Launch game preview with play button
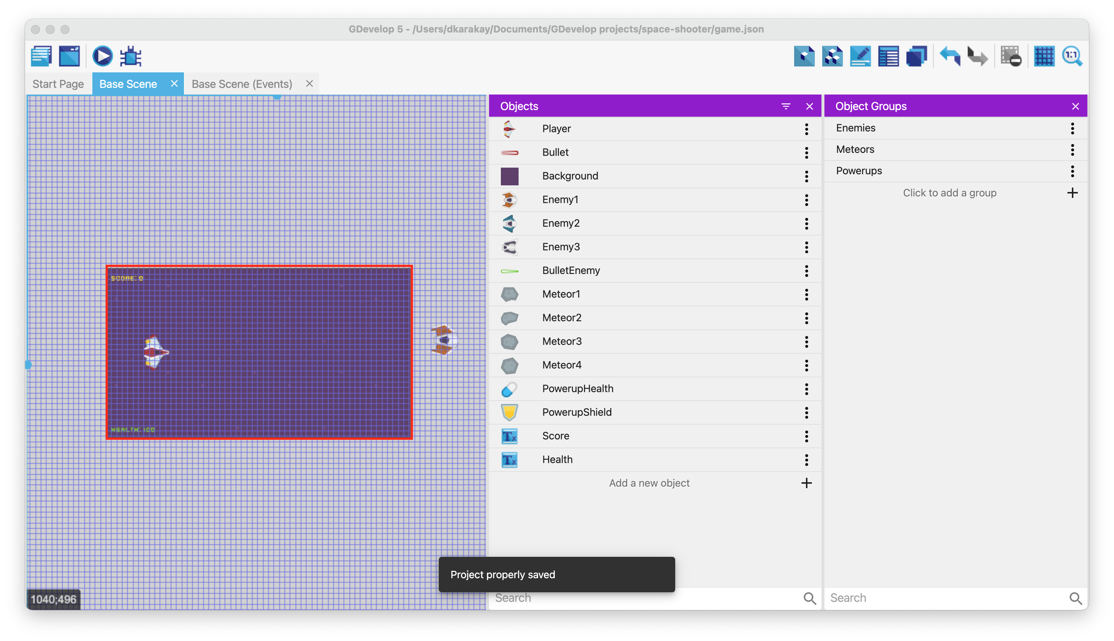 pos(102,56)
